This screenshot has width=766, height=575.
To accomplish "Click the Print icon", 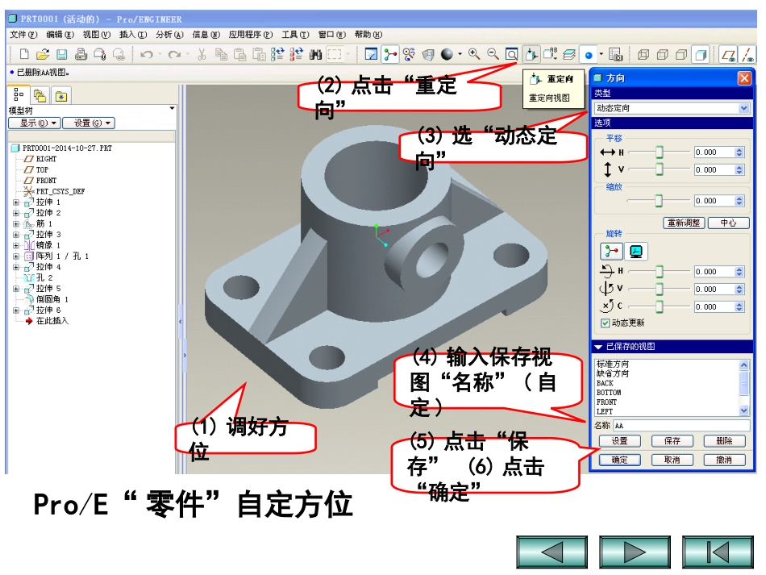I will 81,54.
